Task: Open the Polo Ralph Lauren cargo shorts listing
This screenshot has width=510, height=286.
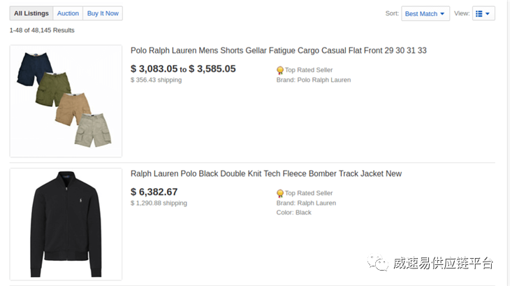Action: click(x=279, y=50)
